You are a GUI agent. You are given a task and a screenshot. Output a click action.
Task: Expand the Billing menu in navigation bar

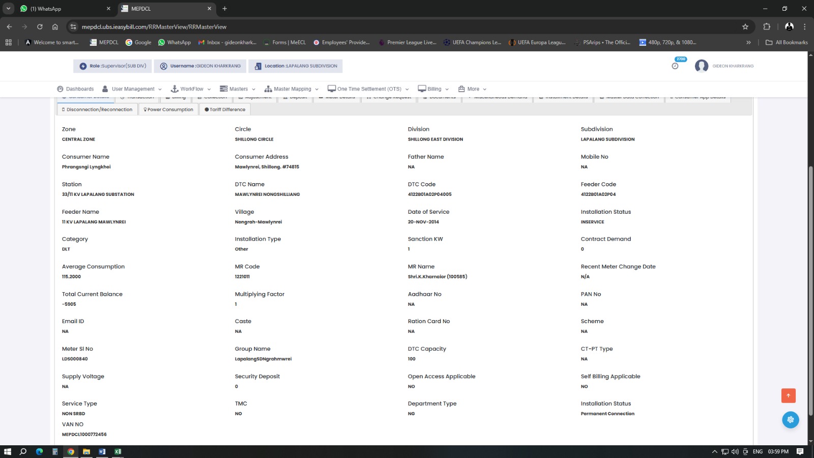[x=433, y=89]
